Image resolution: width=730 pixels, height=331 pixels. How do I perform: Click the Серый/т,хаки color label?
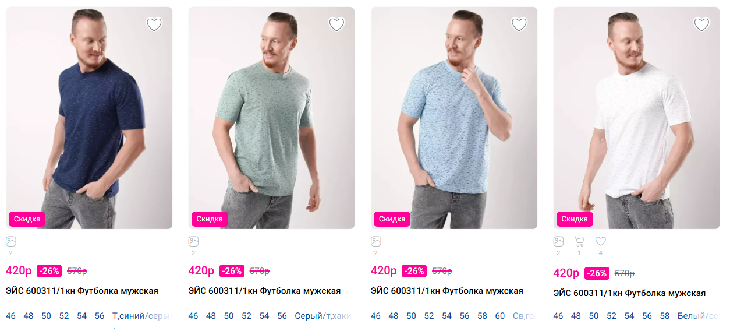[x=323, y=316]
